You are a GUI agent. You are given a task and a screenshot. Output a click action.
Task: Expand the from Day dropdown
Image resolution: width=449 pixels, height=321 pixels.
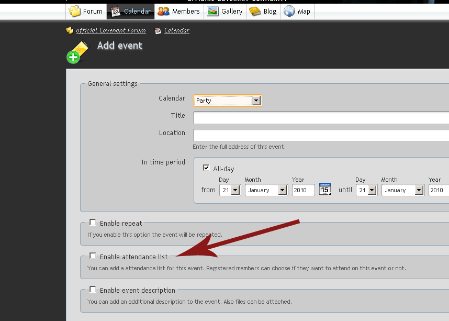click(230, 190)
